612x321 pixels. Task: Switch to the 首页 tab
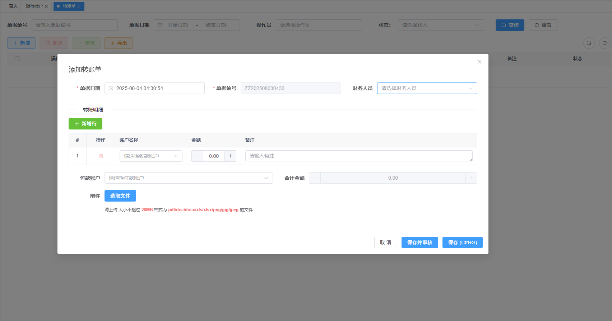(13, 6)
